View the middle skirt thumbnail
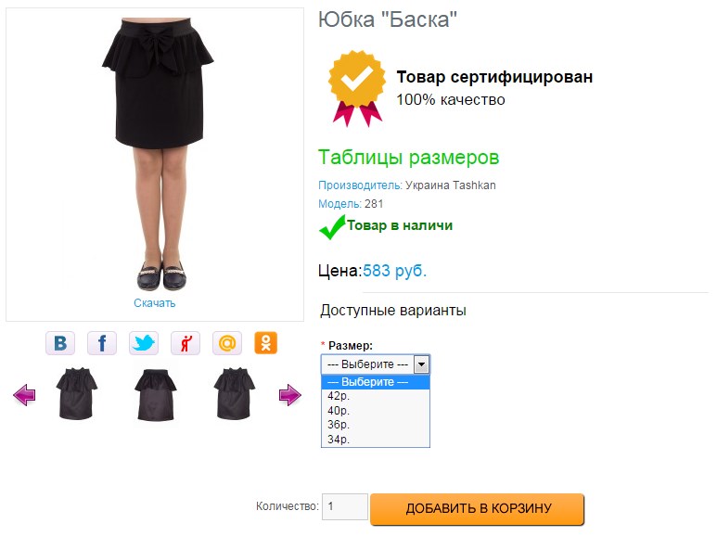This screenshot has height=549, width=717. pos(153,394)
